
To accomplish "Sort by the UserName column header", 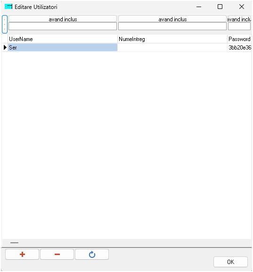I will (x=63, y=39).
